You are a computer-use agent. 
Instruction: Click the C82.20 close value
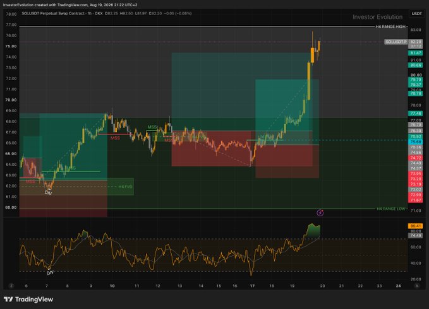[155, 13]
